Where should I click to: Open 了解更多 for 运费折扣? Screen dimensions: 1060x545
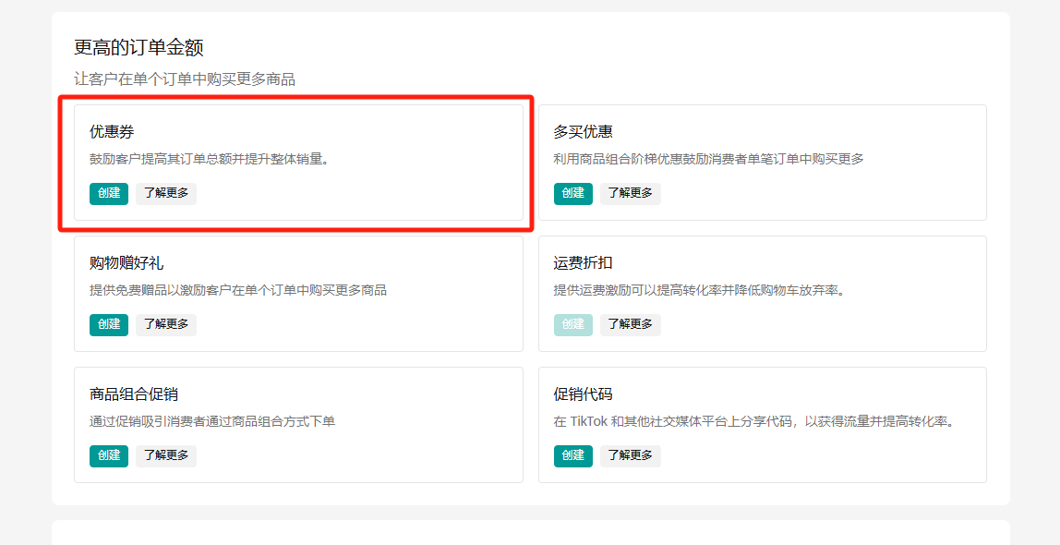coord(631,324)
